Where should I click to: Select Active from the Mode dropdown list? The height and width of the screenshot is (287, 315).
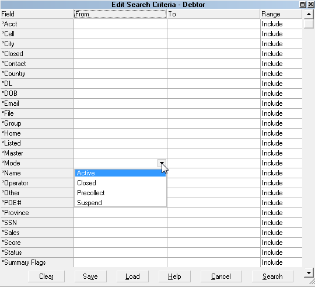coord(120,173)
